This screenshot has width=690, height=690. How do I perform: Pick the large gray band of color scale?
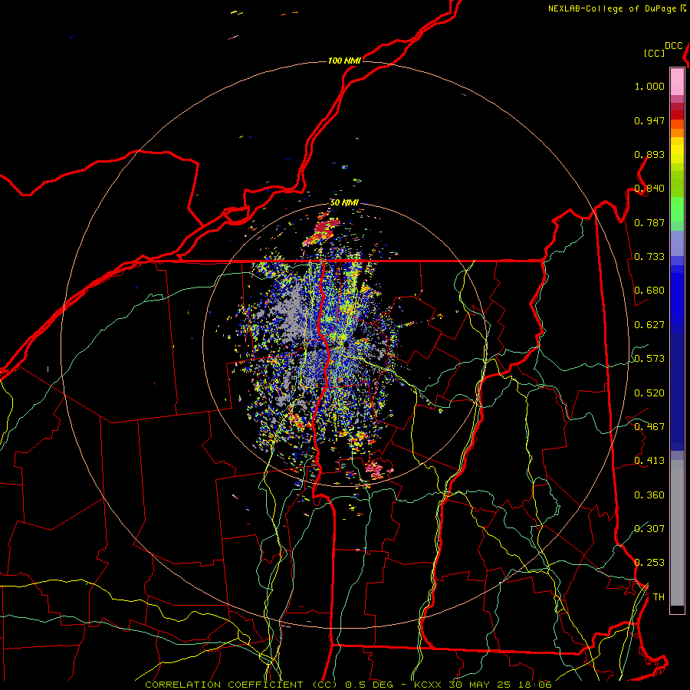[677, 533]
